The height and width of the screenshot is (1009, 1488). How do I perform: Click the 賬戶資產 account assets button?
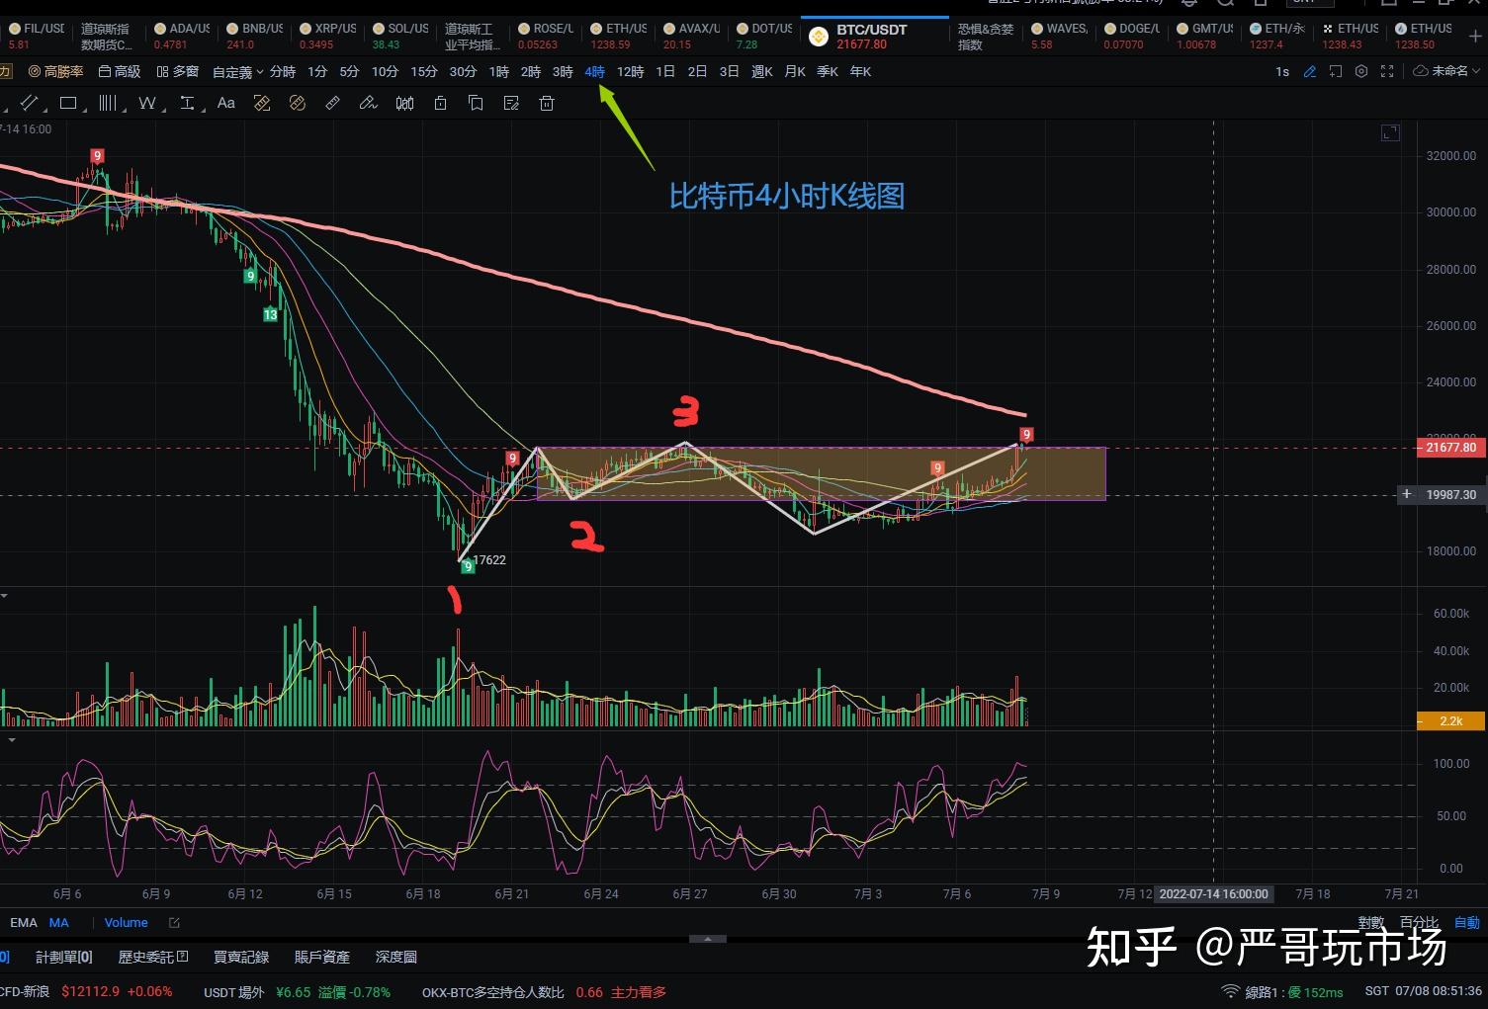click(x=321, y=956)
